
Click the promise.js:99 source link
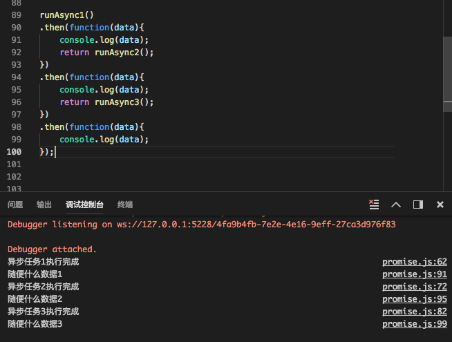[415, 324]
